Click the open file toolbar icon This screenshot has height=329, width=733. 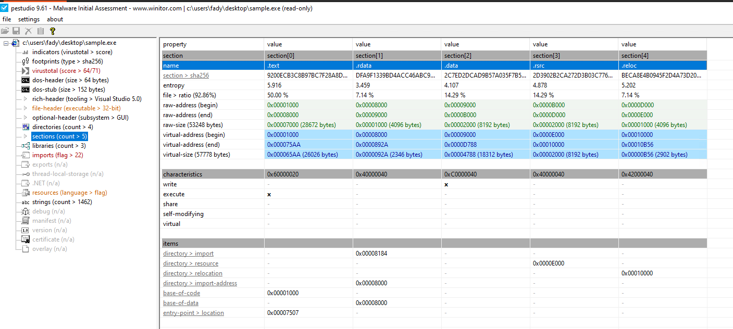pos(5,31)
